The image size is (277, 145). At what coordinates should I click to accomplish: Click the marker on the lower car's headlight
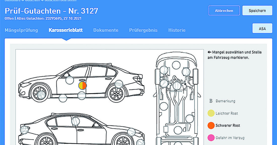[24, 130]
